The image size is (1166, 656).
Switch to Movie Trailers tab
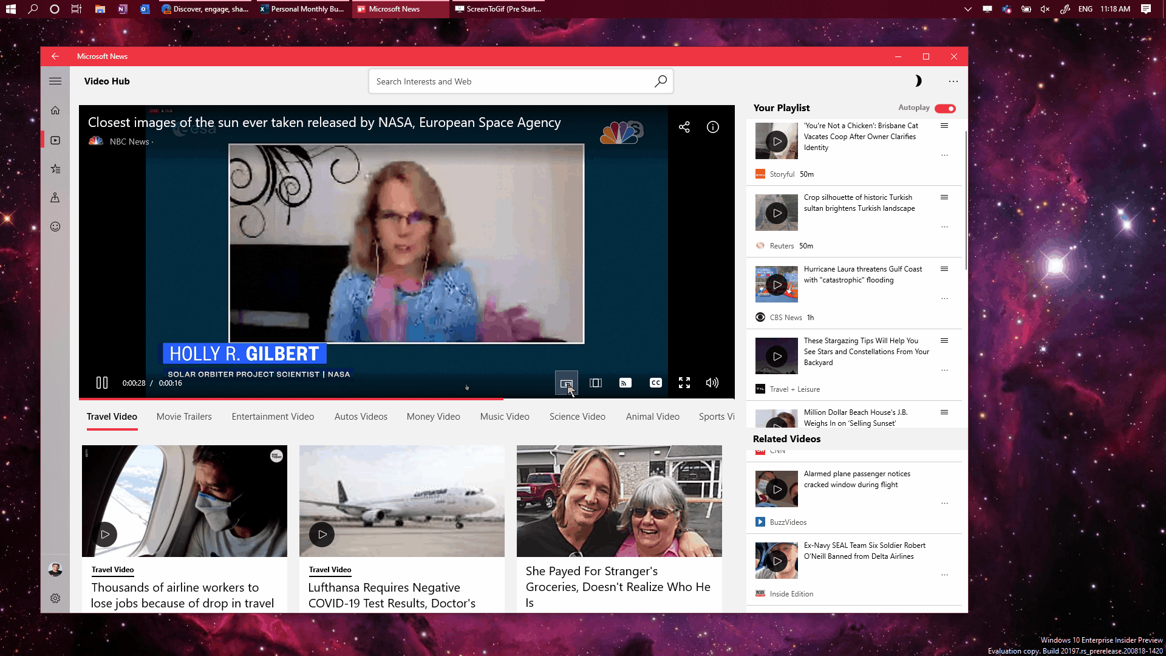pos(184,417)
